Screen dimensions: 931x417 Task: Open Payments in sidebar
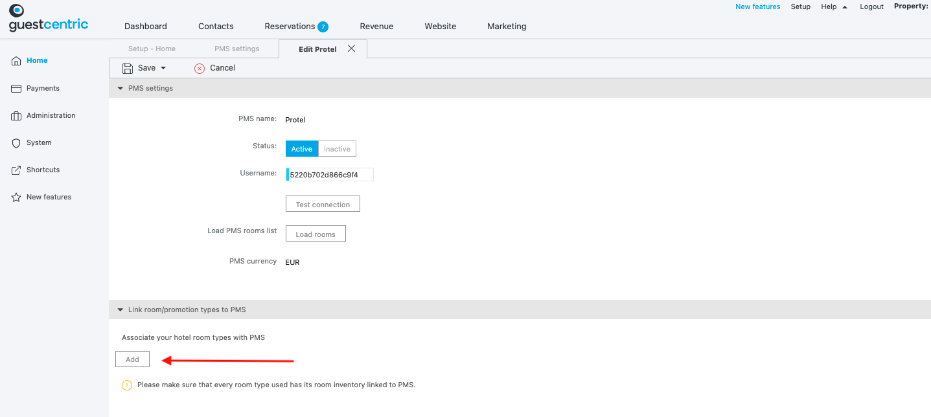tap(43, 88)
